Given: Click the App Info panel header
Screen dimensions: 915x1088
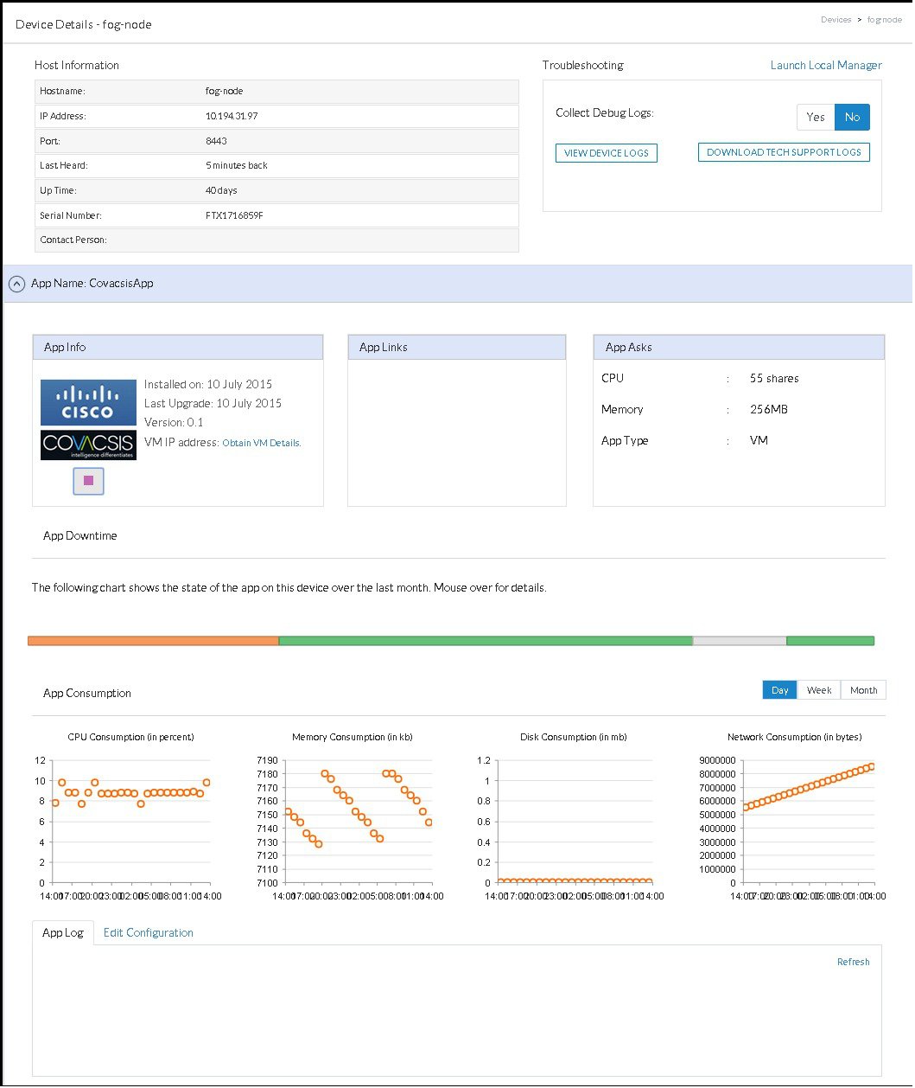Looking at the screenshot, I should tap(178, 347).
